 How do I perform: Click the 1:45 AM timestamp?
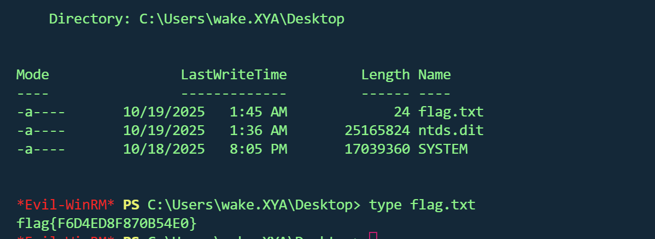(258, 112)
